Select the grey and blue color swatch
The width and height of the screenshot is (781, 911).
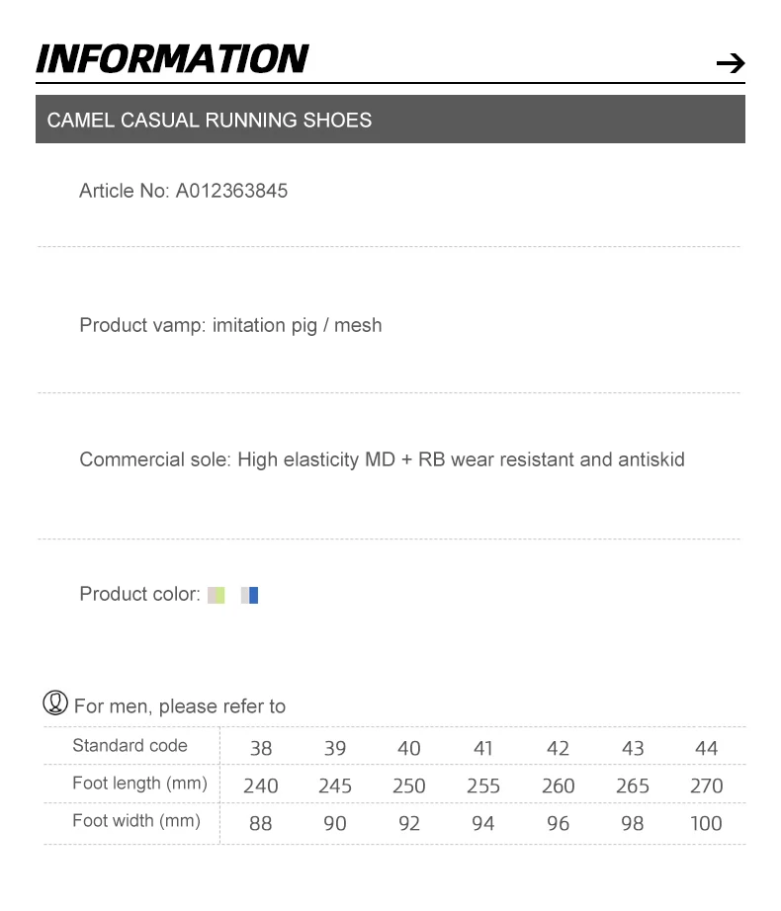249,595
